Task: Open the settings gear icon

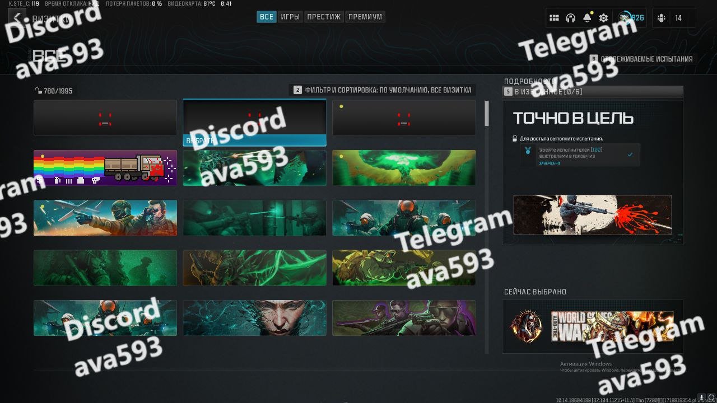Action: pos(603,18)
